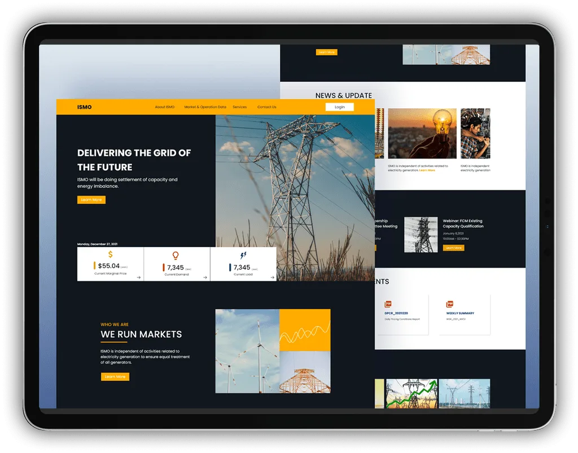Click the 7,345 Current Load value
Viewport: 578px width, 453px height.
click(242, 267)
